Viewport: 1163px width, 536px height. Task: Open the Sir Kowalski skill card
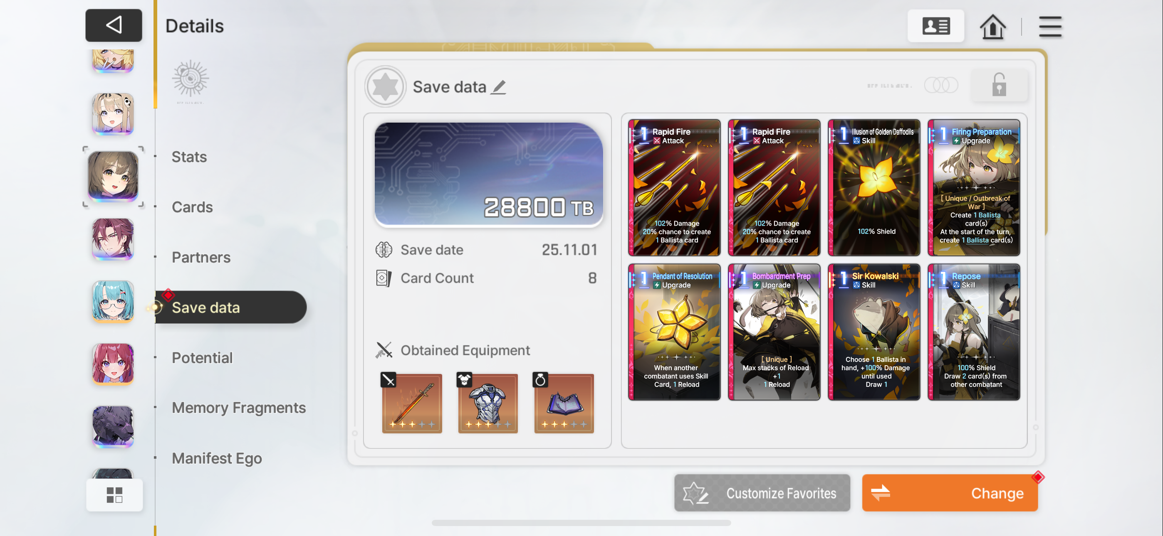pyautogui.click(x=873, y=332)
